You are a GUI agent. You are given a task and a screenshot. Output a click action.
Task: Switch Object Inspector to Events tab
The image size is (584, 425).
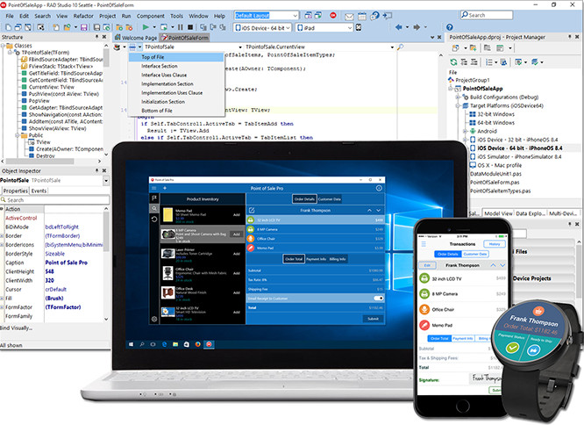tap(39, 191)
